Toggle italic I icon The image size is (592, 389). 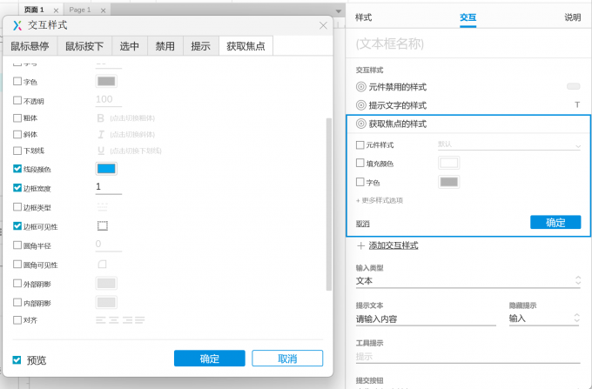(x=101, y=134)
